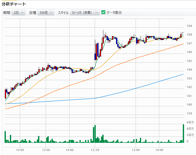This screenshot has height=155, width=196.
Task: Click the 159 price axis label
Action: (x=189, y=113)
